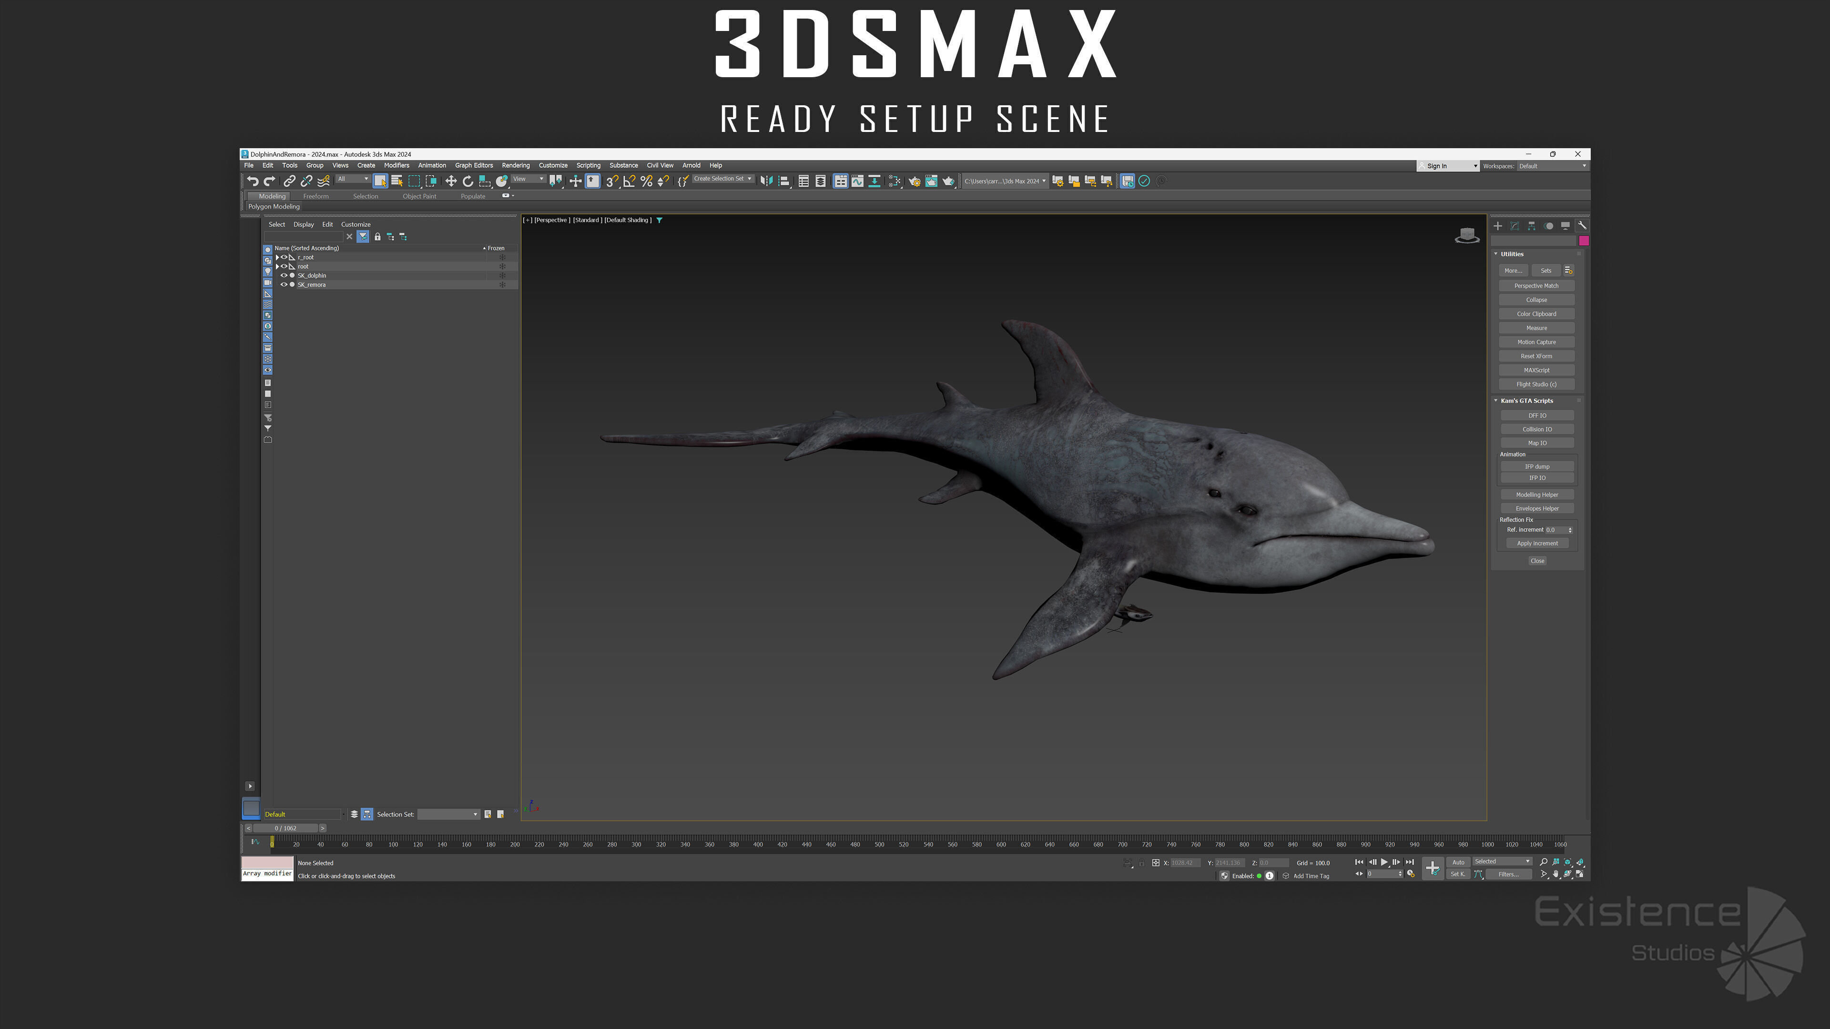Open the Modify tab in command panel
The image size is (1830, 1029).
click(1515, 226)
